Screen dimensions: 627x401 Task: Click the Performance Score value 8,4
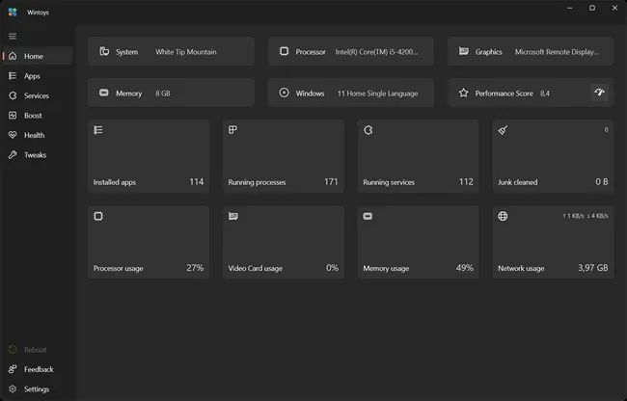point(545,94)
